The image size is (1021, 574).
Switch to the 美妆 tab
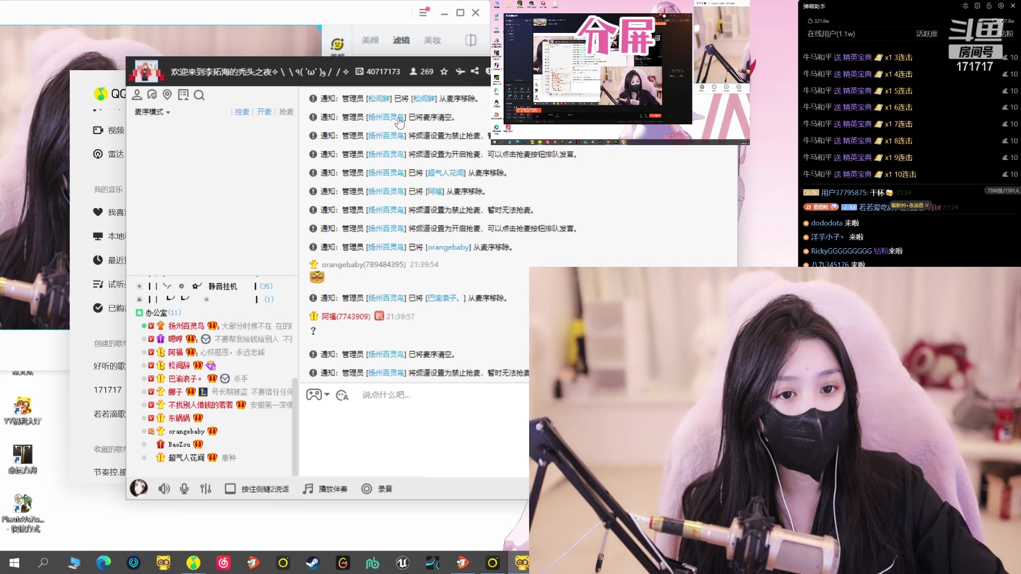click(433, 40)
